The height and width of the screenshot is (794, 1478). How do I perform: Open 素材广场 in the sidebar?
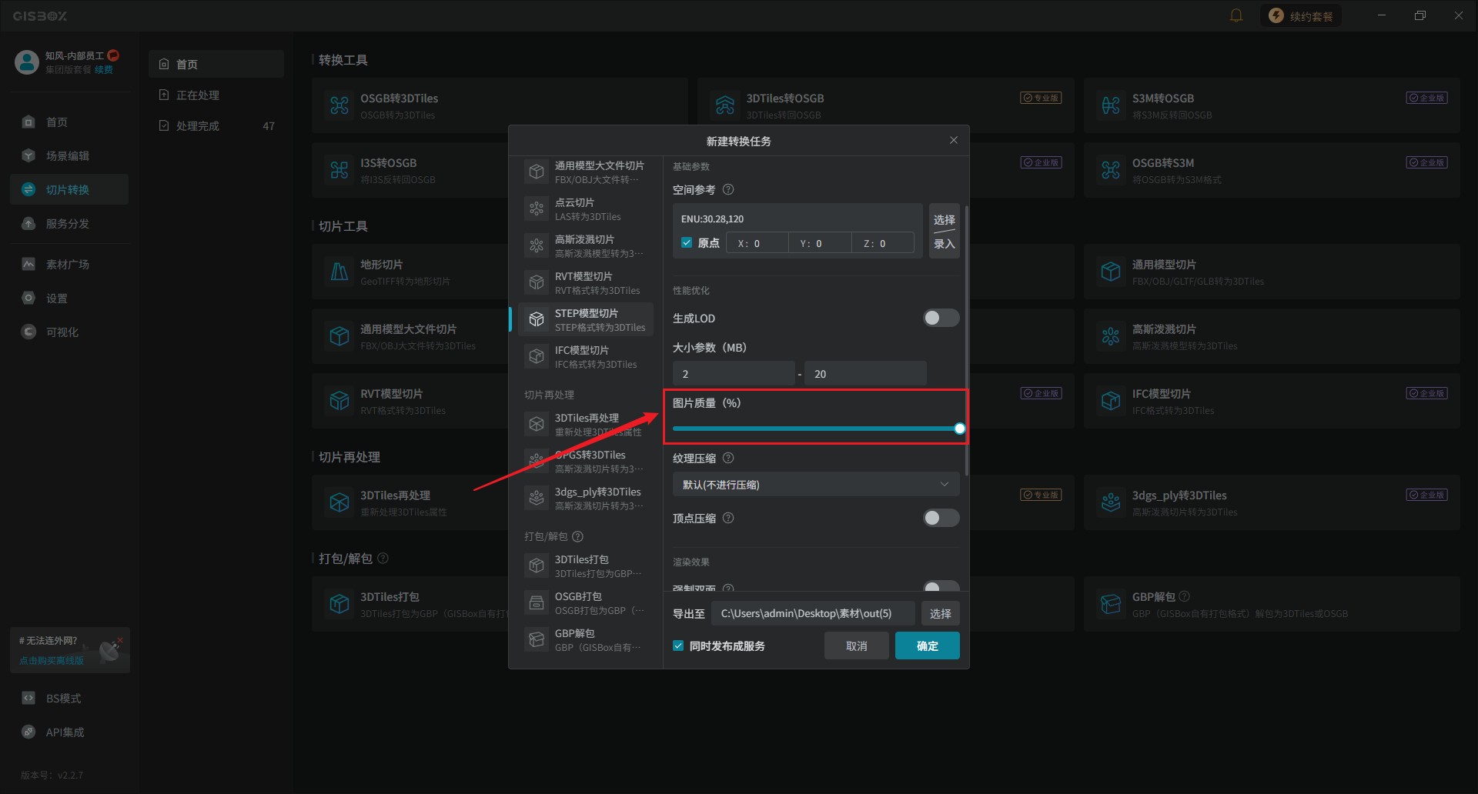69,264
